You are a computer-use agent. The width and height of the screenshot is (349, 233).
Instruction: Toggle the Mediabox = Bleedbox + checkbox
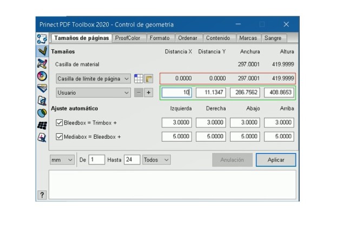click(x=60, y=137)
